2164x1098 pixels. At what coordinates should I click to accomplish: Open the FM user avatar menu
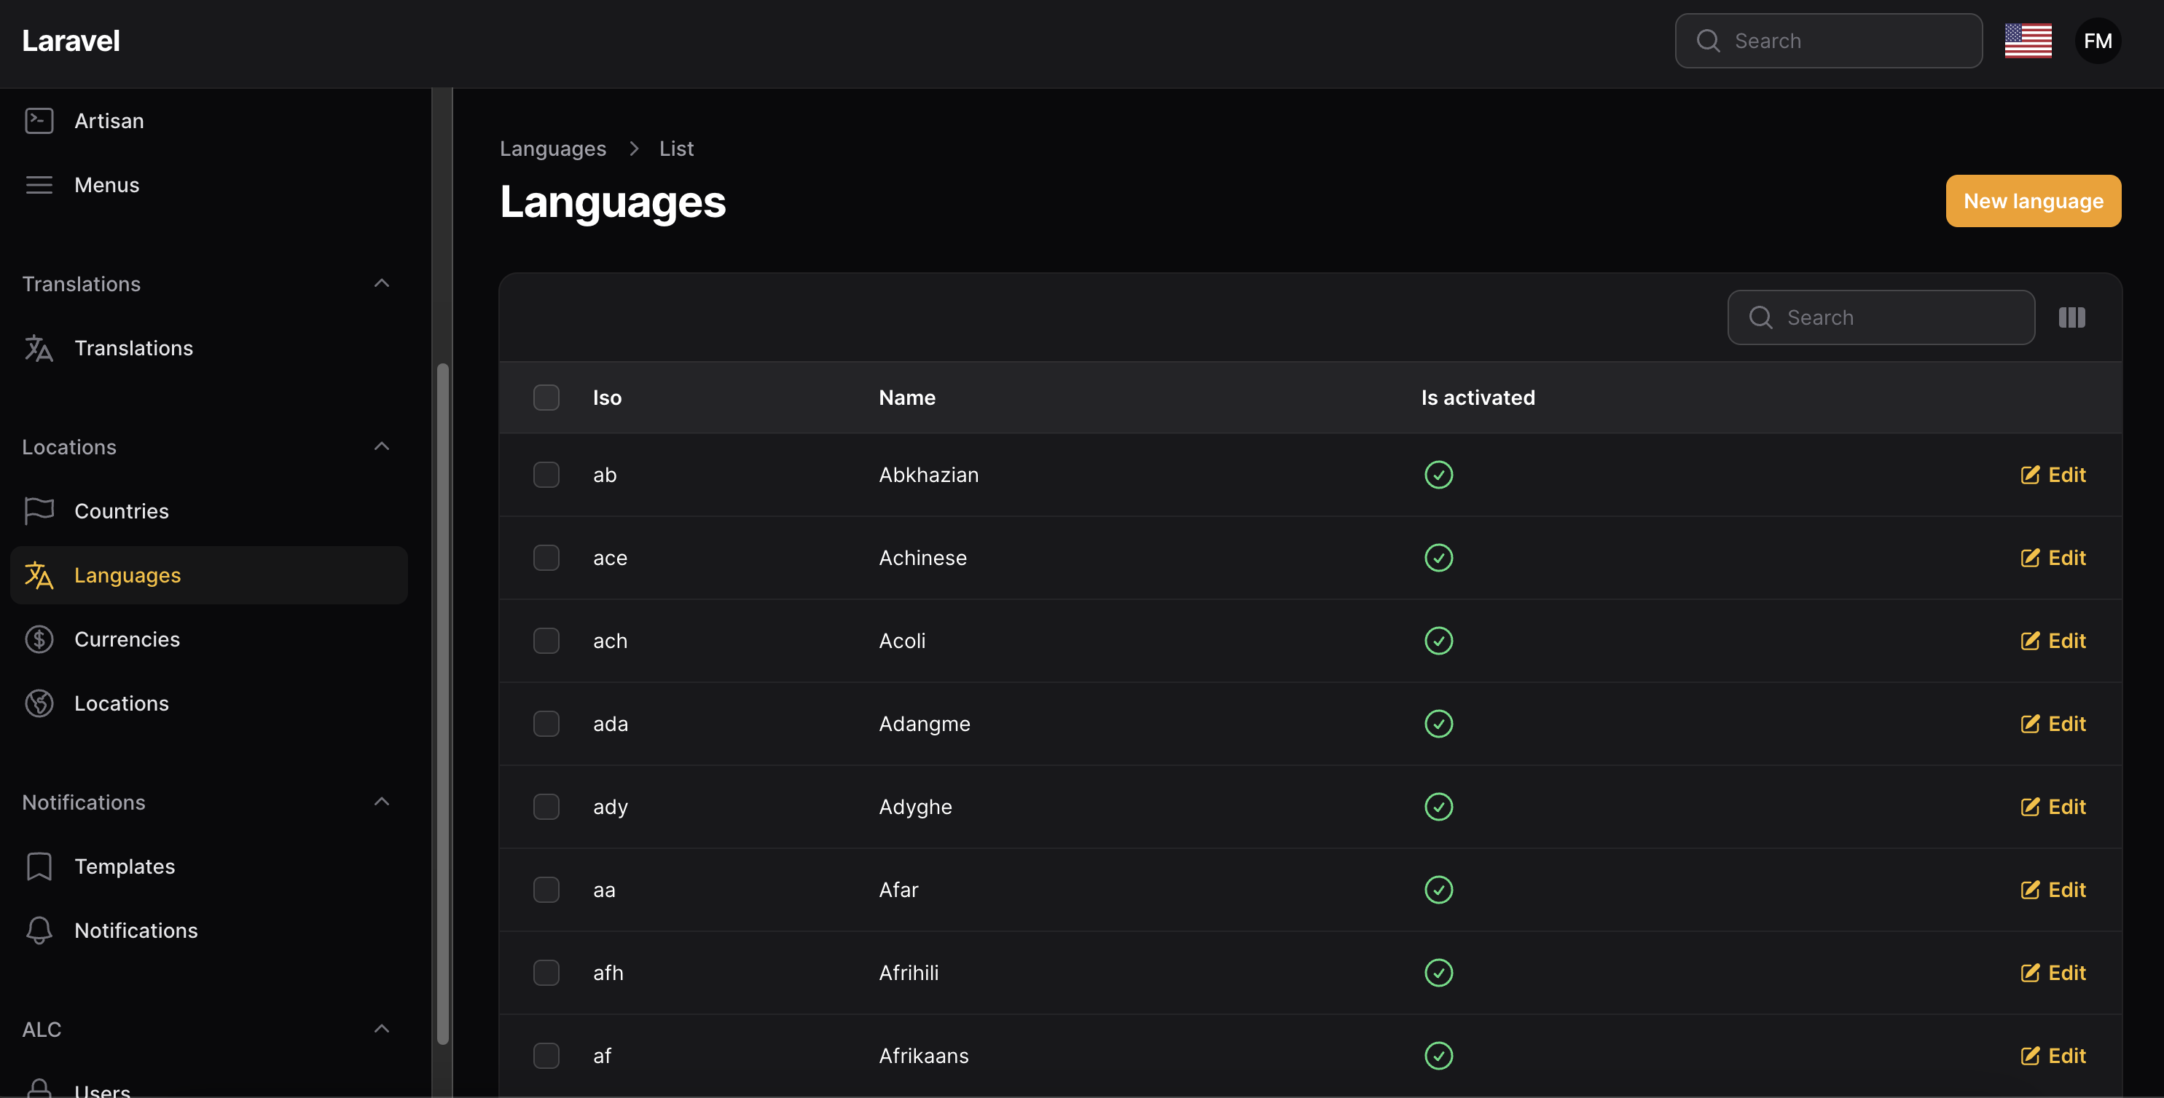coord(2098,40)
